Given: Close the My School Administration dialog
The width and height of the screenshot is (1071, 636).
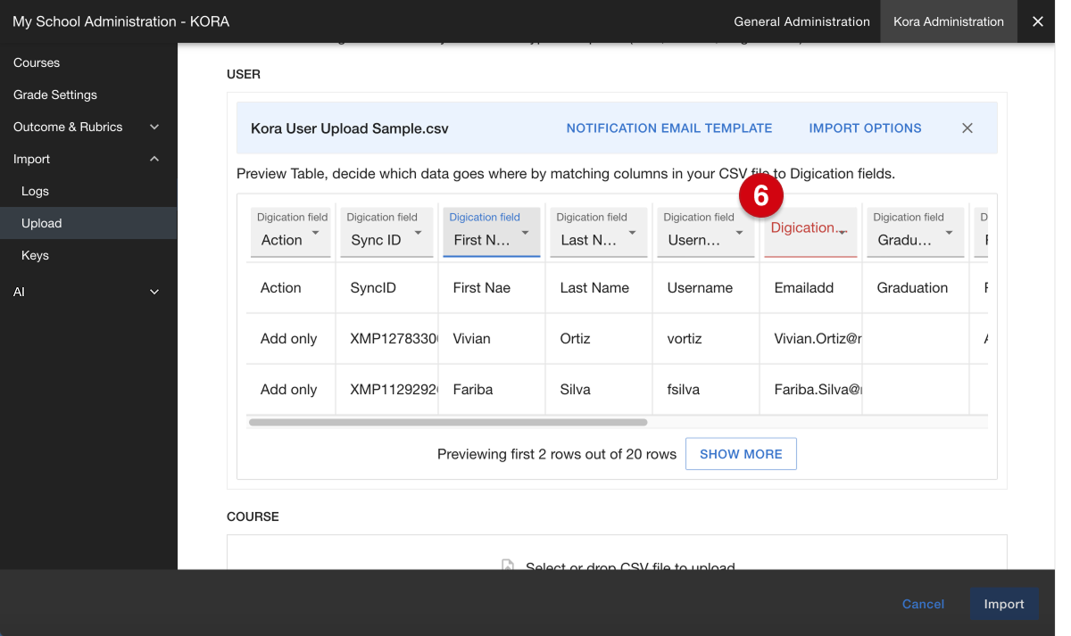Looking at the screenshot, I should tap(1037, 21).
